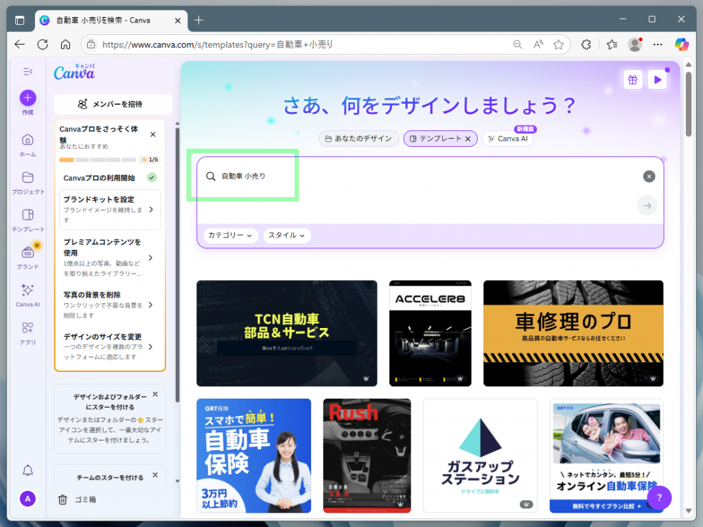The width and height of the screenshot is (703, 527).
Task: Select the Canva AI search mode pill
Action: click(x=507, y=139)
